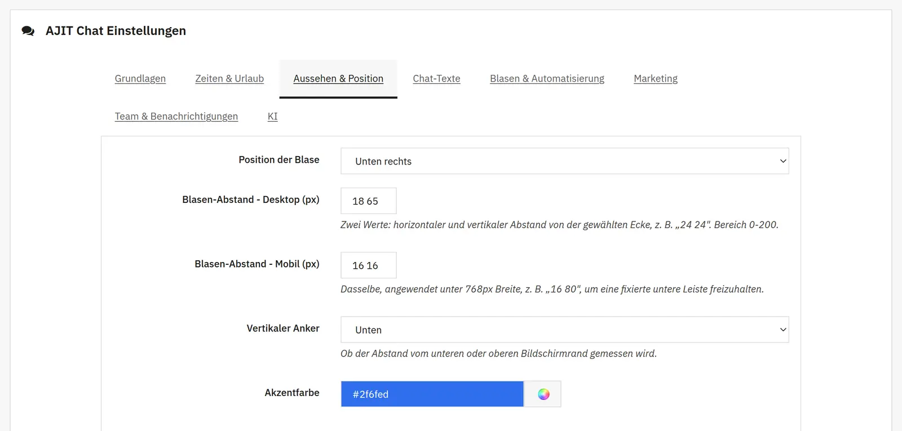Click the Position der Blase label
The width and height of the screenshot is (902, 431).
tap(279, 160)
